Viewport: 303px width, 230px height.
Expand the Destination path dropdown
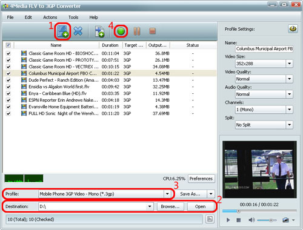coord(150,206)
